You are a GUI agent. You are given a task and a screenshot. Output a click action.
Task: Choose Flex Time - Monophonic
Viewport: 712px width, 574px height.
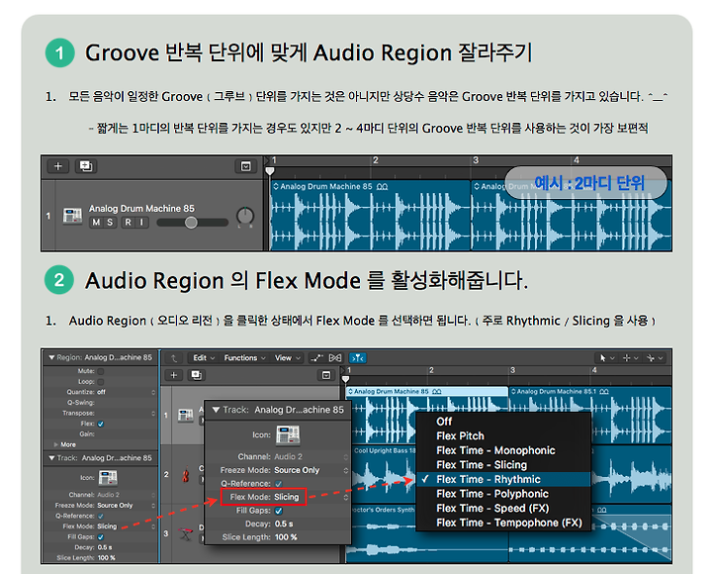click(x=503, y=450)
